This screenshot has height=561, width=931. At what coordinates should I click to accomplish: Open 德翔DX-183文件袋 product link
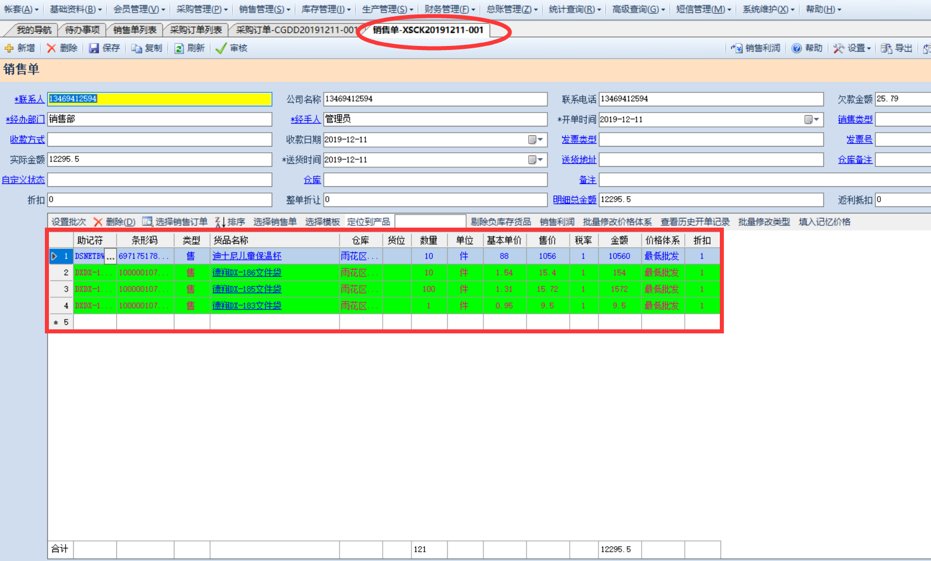(x=247, y=306)
